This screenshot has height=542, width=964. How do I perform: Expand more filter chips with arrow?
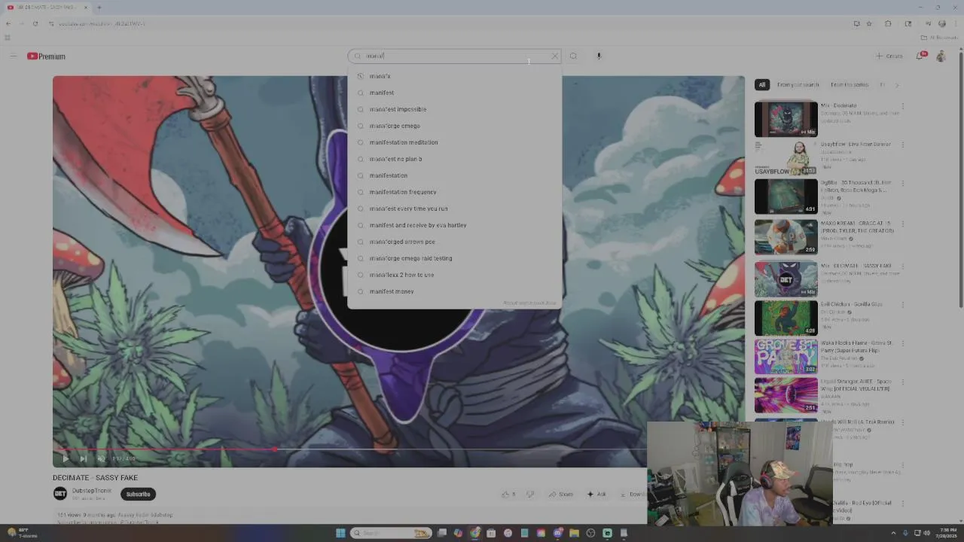tap(896, 85)
